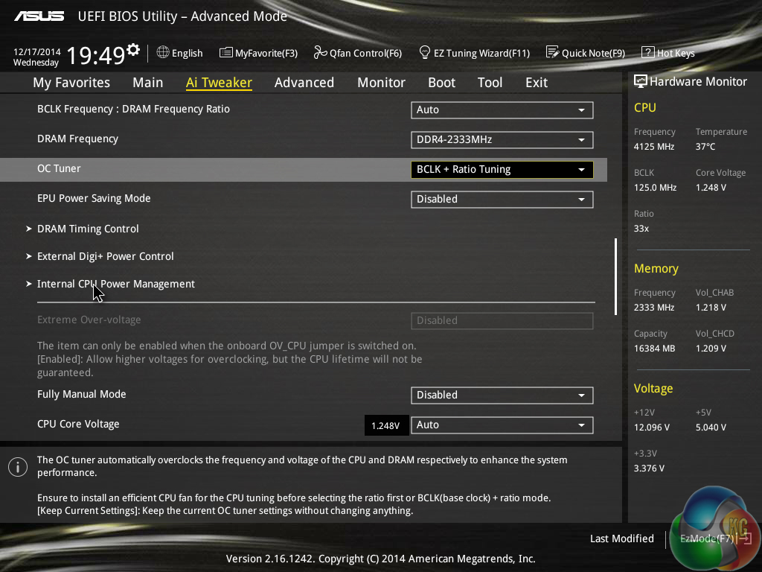Open the DRAM Frequency dropdown

(x=502, y=139)
